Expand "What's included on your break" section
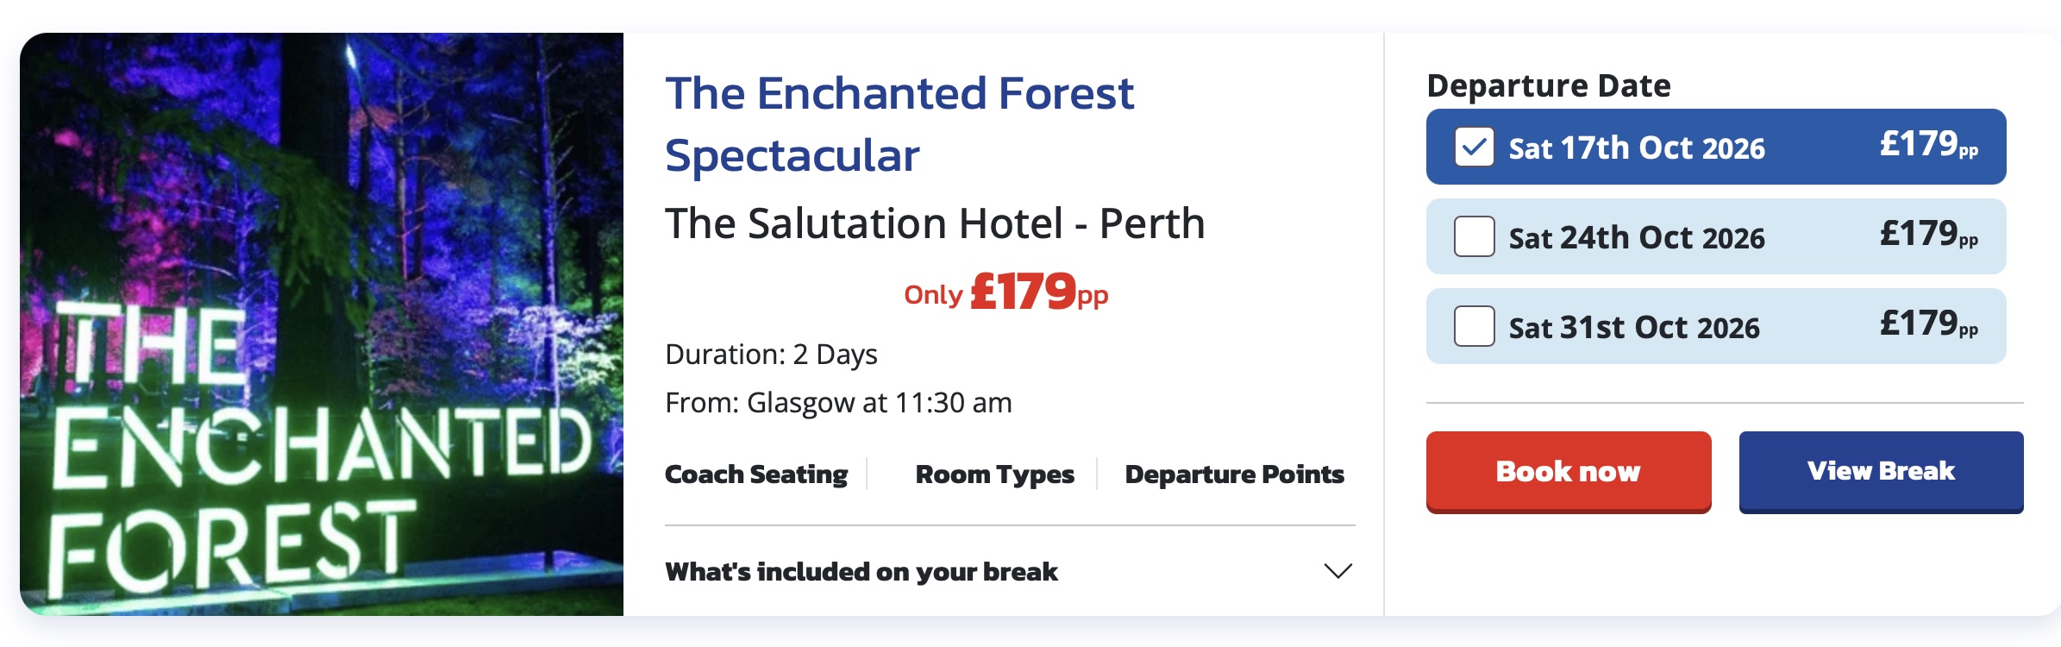2061x647 pixels. click(861, 571)
